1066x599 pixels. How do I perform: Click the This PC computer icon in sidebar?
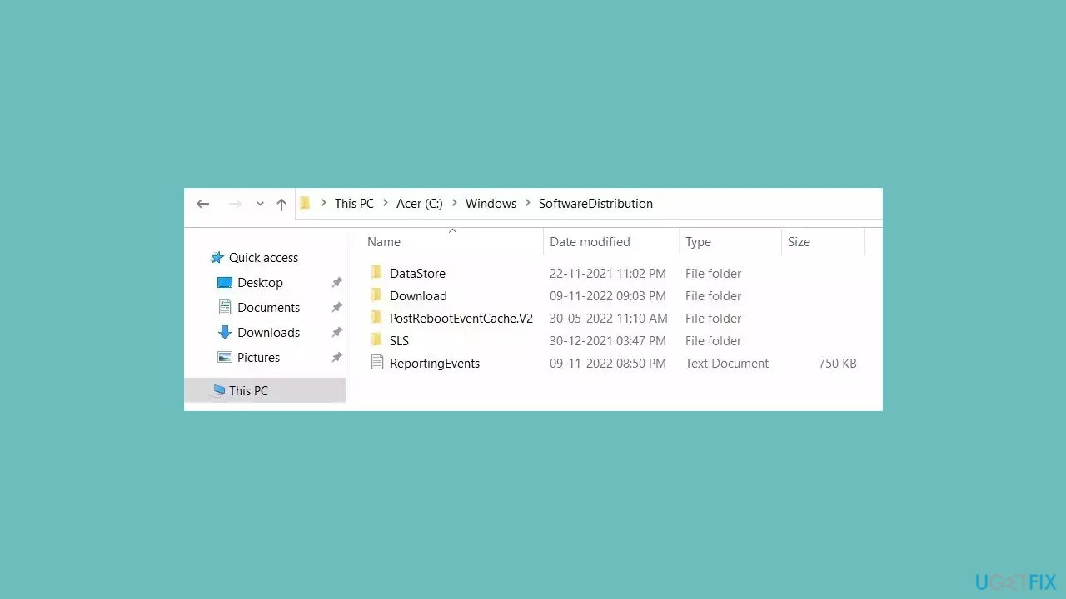pyautogui.click(x=218, y=390)
